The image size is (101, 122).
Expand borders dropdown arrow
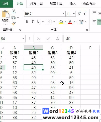click(54, 22)
